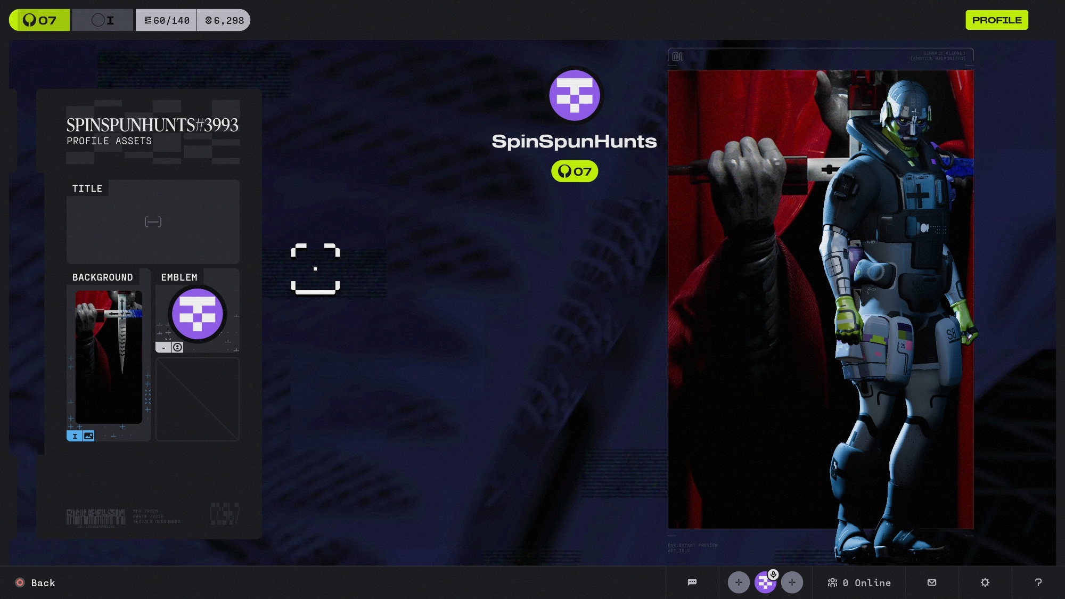Toggle the microphone badge on party avatar
The height and width of the screenshot is (599, 1065).
773,574
